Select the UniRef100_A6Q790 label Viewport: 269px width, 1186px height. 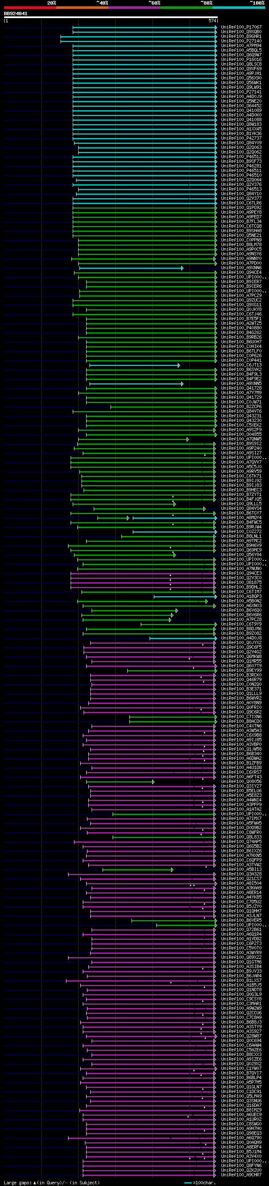(241, 1138)
